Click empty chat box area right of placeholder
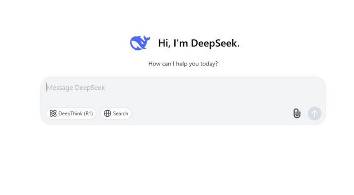The height and width of the screenshot is (195, 354). [x=203, y=88]
